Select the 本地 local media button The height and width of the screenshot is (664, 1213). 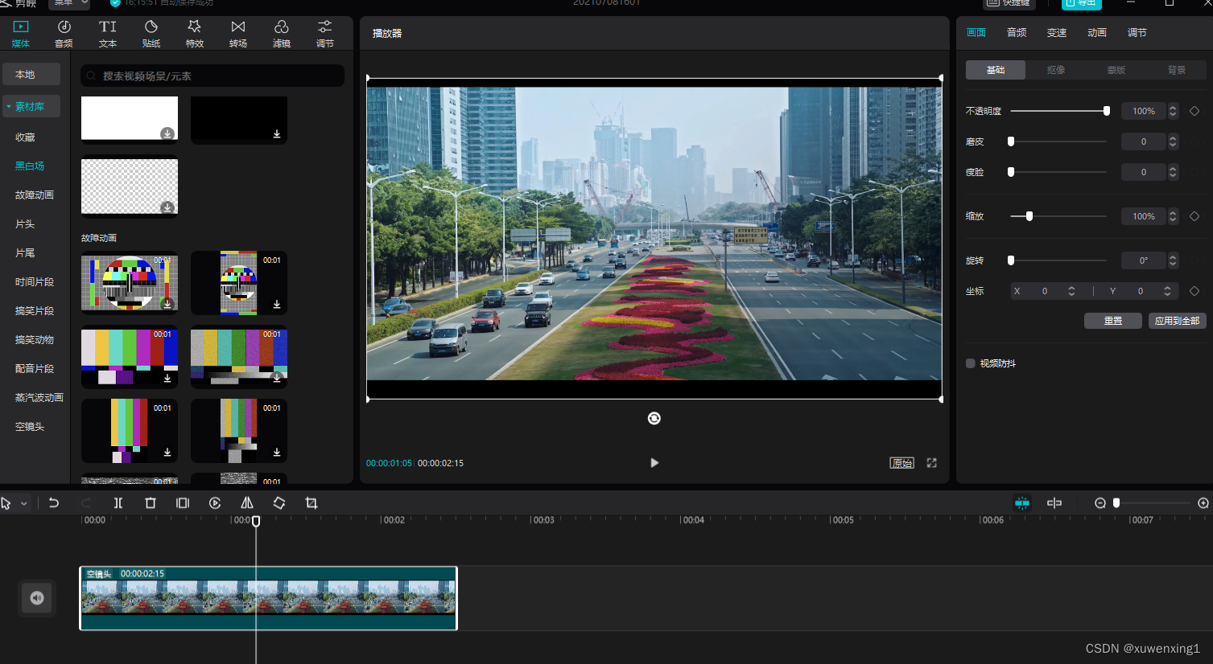click(x=31, y=74)
